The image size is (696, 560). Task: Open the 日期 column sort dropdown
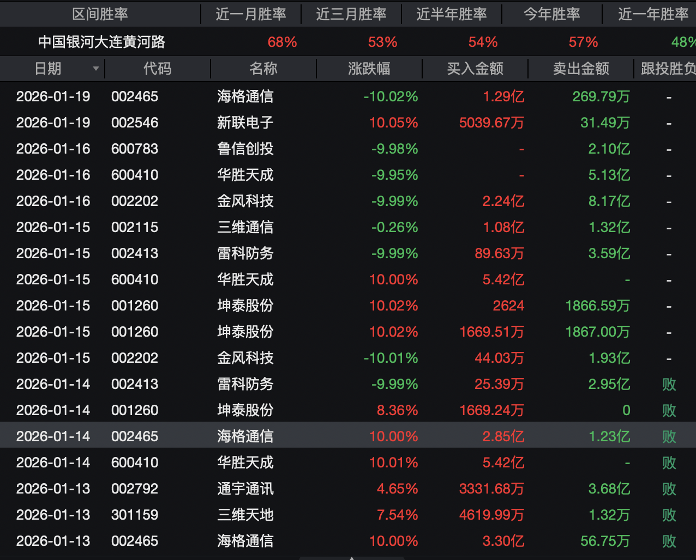[x=95, y=69]
